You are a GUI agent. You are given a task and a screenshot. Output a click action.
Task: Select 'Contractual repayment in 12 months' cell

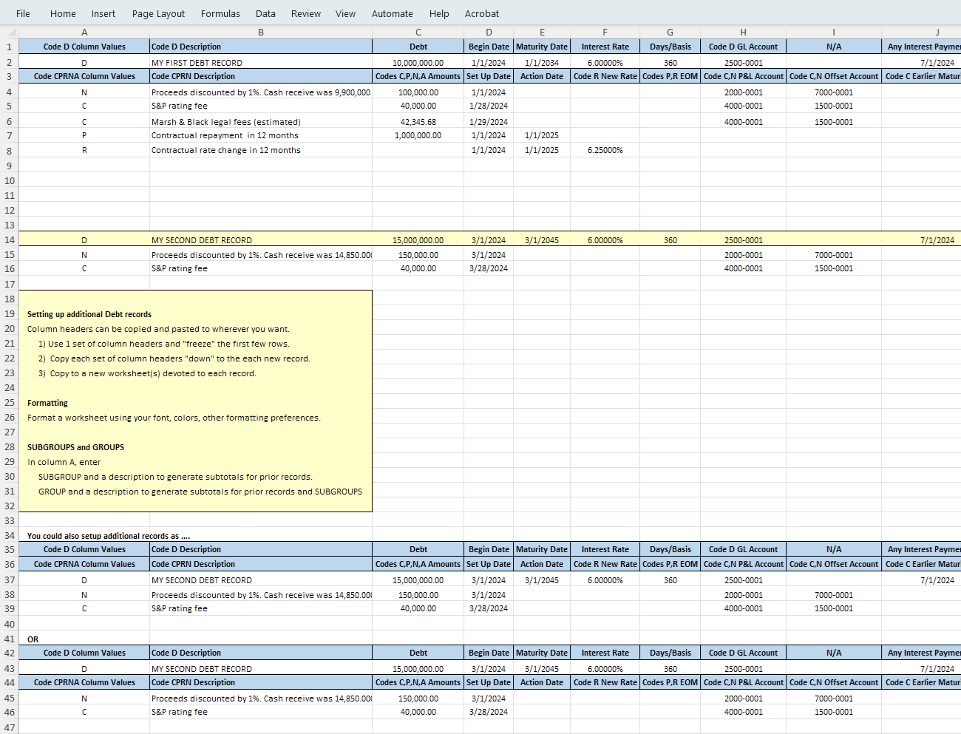click(x=261, y=135)
